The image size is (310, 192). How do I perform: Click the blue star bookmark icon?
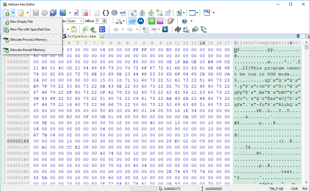tap(165, 29)
